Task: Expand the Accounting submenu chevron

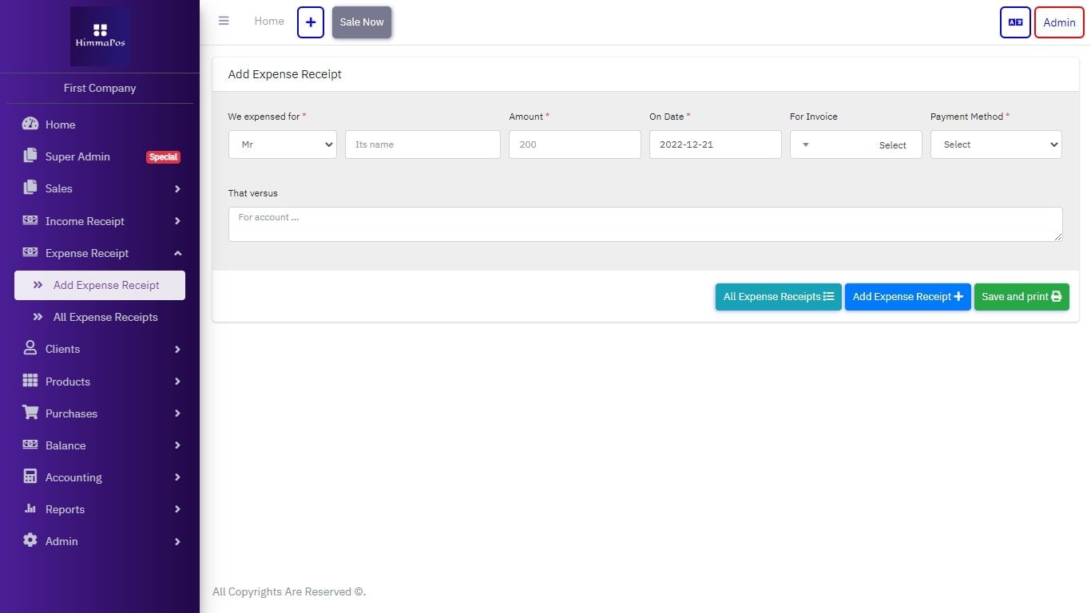Action: [x=177, y=477]
